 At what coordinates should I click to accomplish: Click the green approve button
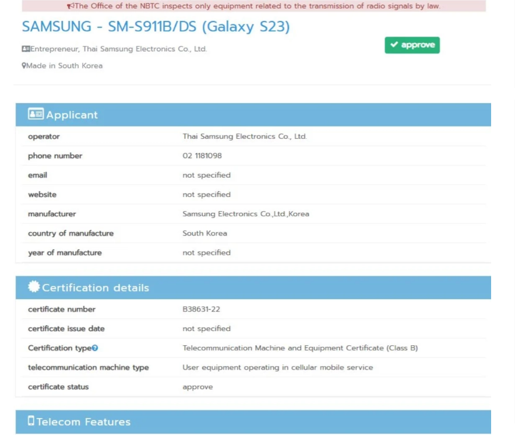pos(412,45)
